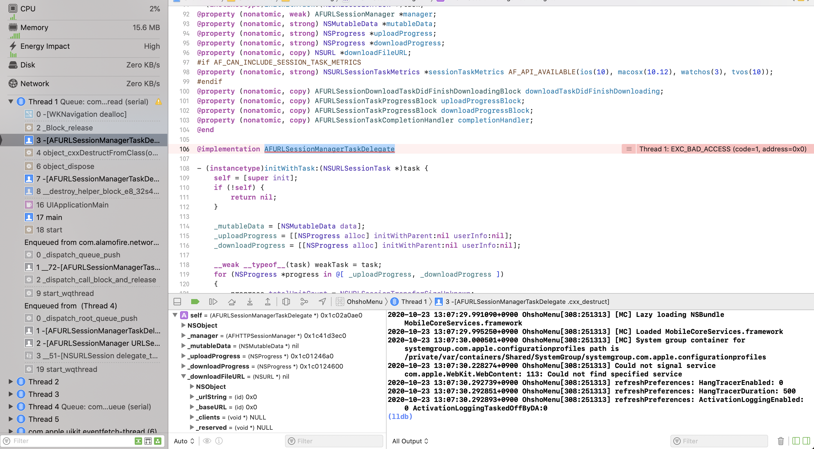Screen dimensions: 814x449
Task: Open the Debug View Hierarchy
Action: 286,302
